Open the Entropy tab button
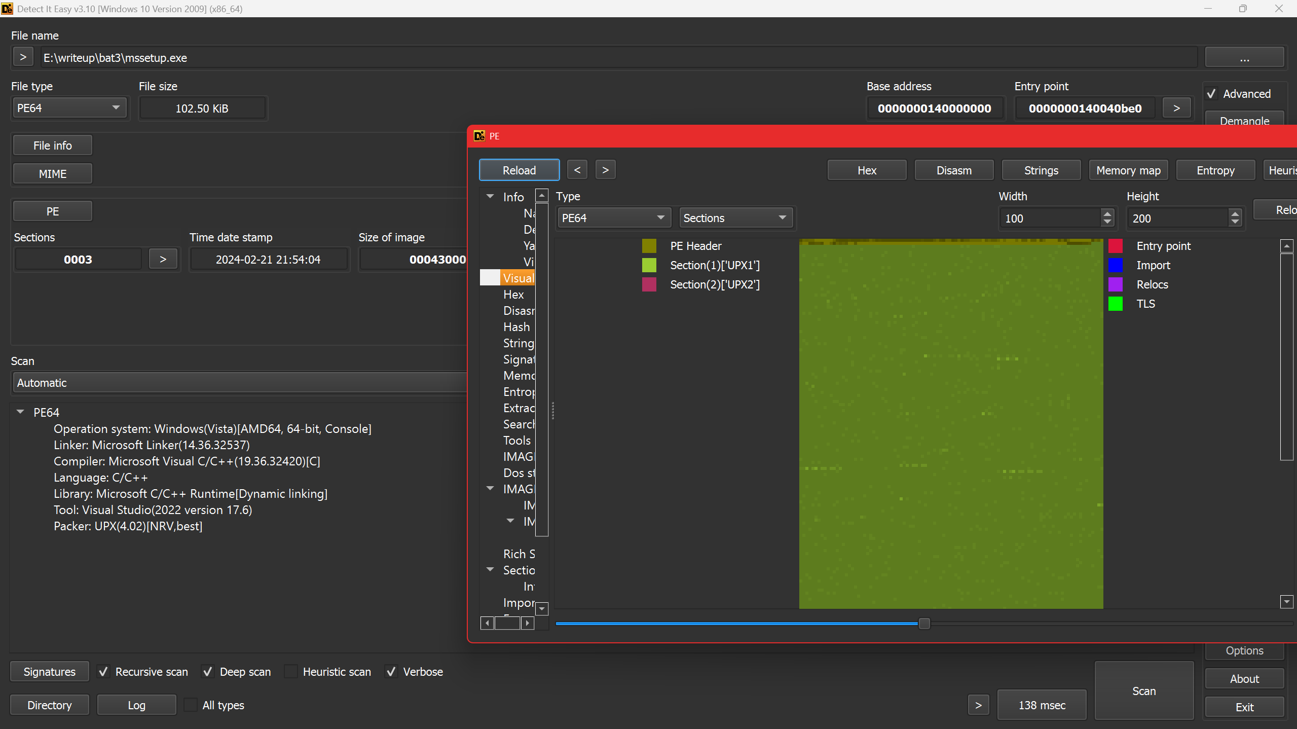The width and height of the screenshot is (1297, 729). pos(1215,170)
